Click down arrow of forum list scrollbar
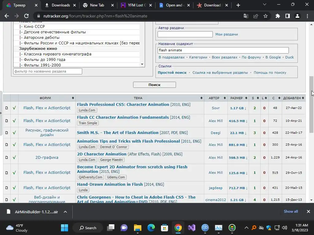 (142, 64)
